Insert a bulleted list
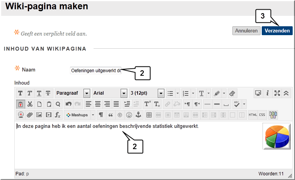The height and width of the screenshot is (180, 295). (170, 93)
